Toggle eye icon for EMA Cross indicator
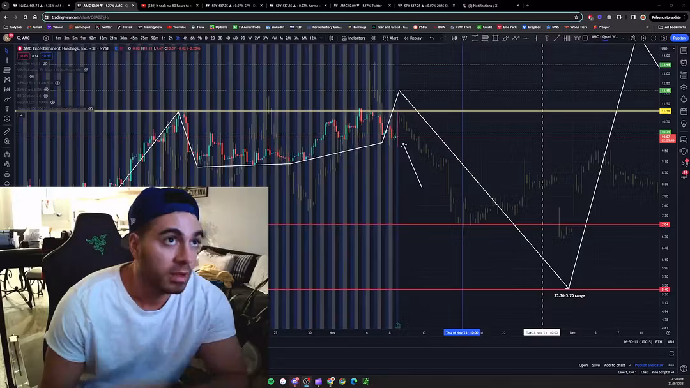Screen dimensions: 690x388 pyautogui.click(x=46, y=89)
